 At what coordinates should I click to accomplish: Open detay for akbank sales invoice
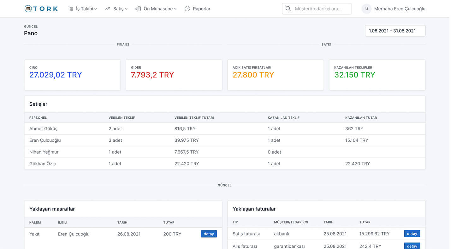412,234
